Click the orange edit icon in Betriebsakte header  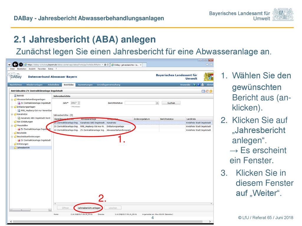point(207,91)
